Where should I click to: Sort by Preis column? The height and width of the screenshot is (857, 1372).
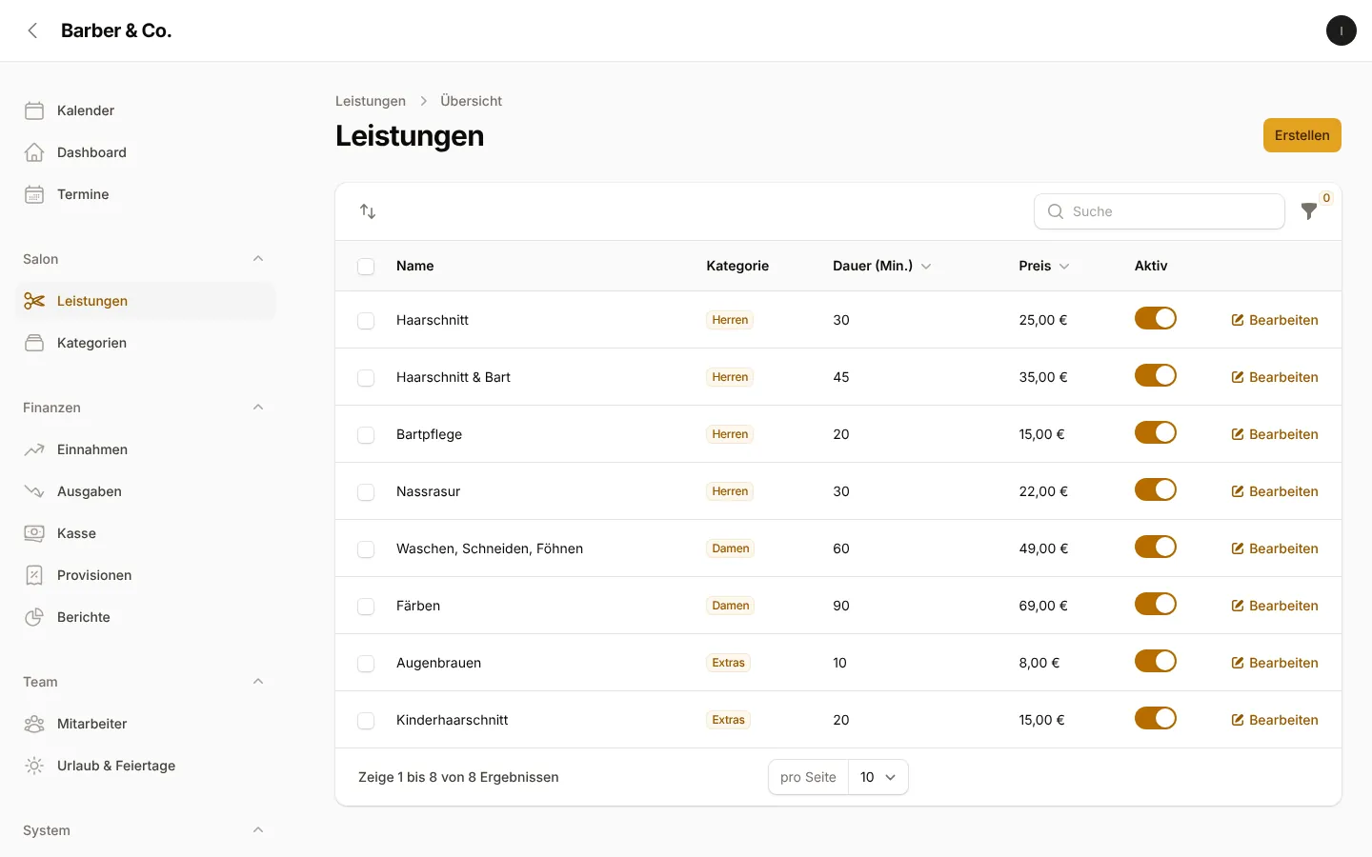click(x=1043, y=266)
